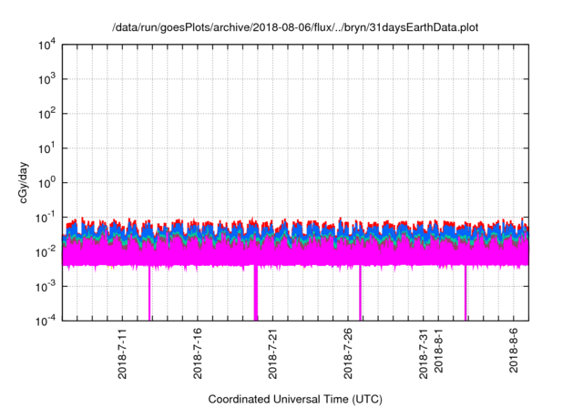Click the plot file path title

pyautogui.click(x=295, y=27)
